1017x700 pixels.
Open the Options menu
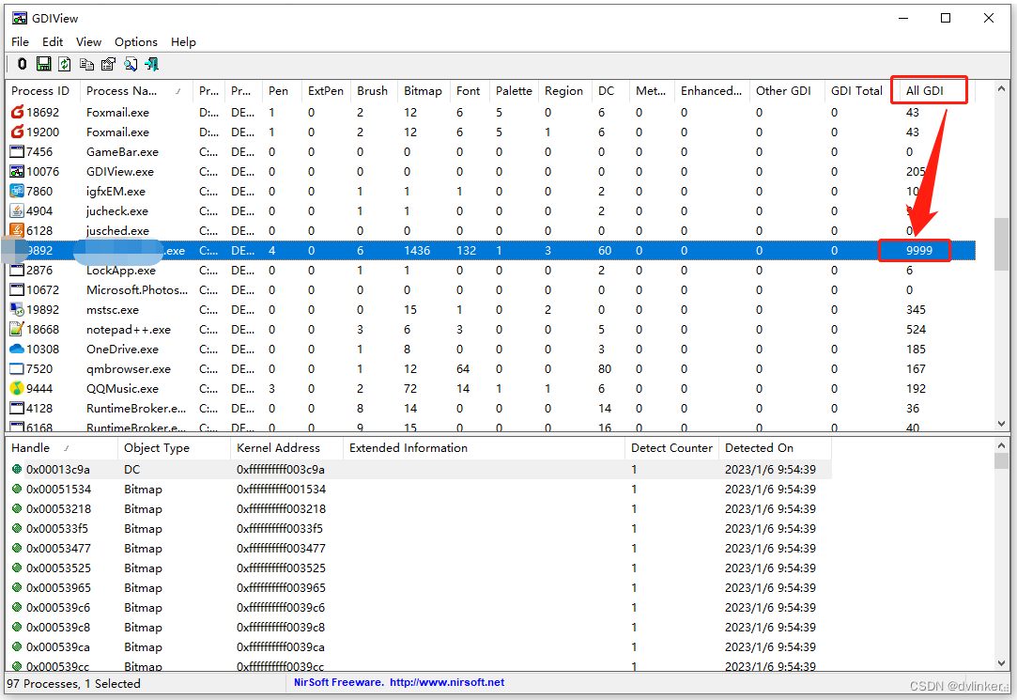(x=136, y=41)
